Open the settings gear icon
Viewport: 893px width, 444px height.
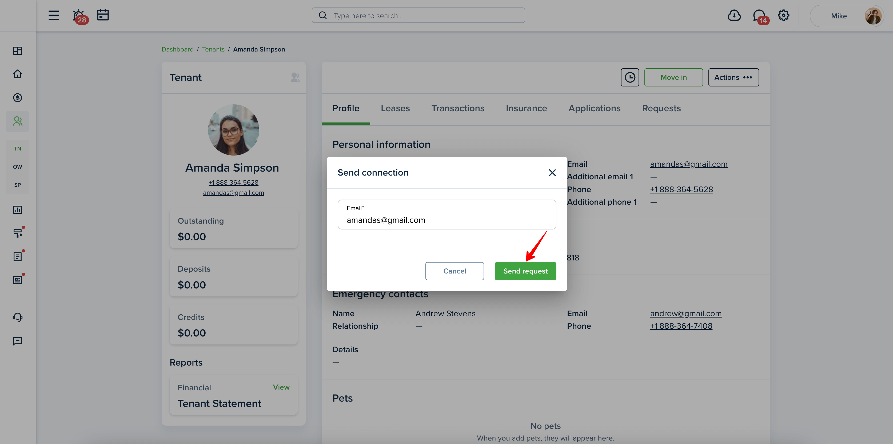coord(783,15)
